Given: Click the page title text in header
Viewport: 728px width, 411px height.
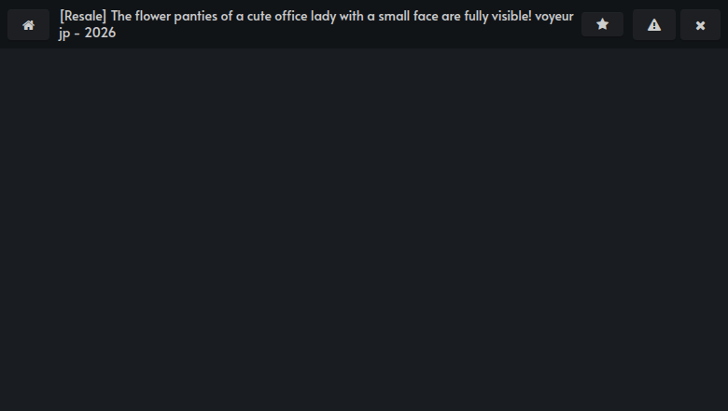Looking at the screenshot, I should (x=315, y=24).
